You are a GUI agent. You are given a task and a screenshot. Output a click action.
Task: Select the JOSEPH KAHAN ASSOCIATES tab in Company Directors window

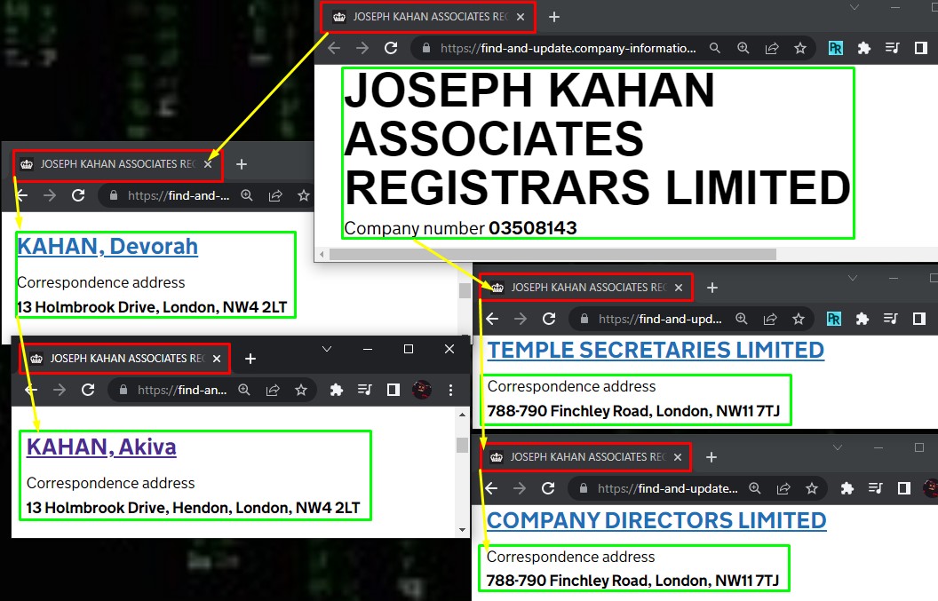[585, 457]
